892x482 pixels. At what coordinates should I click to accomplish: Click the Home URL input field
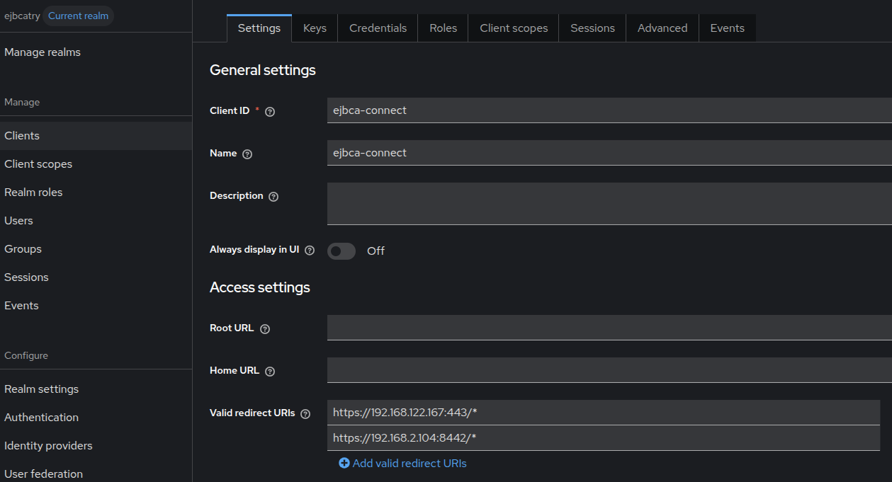609,370
